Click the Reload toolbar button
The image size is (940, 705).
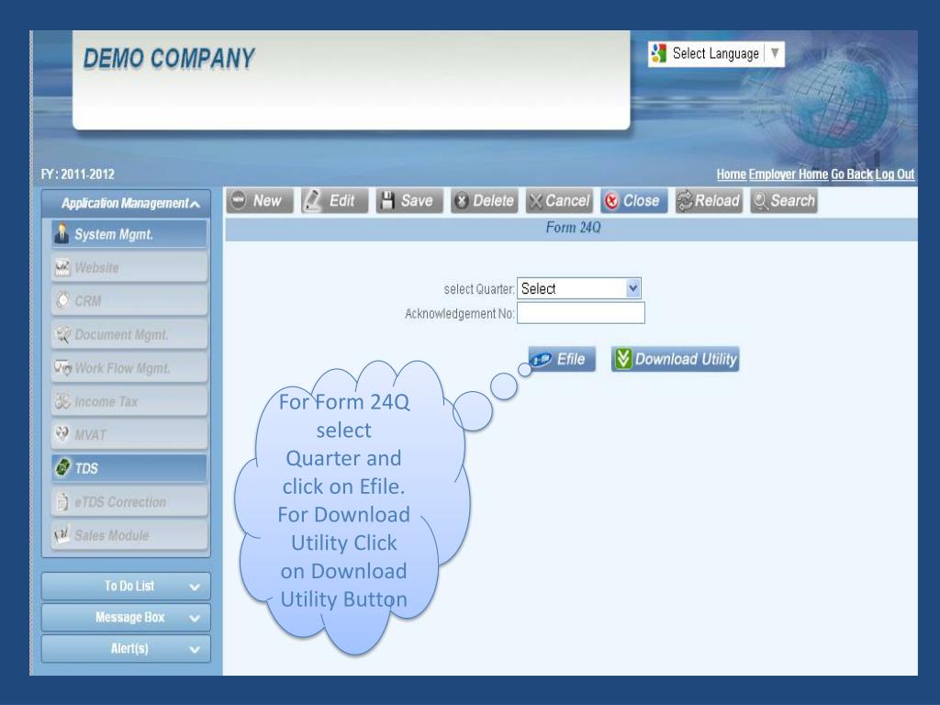coord(709,201)
